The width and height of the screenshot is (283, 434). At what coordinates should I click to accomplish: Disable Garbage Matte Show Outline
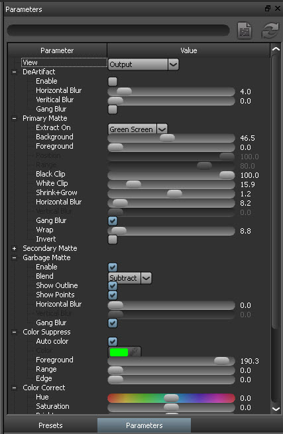coord(113,285)
